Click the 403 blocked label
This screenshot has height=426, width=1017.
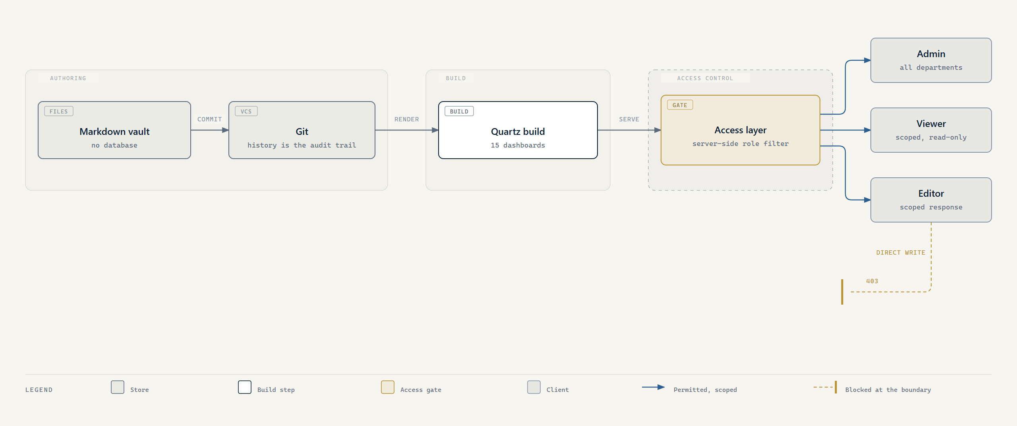pyautogui.click(x=872, y=281)
